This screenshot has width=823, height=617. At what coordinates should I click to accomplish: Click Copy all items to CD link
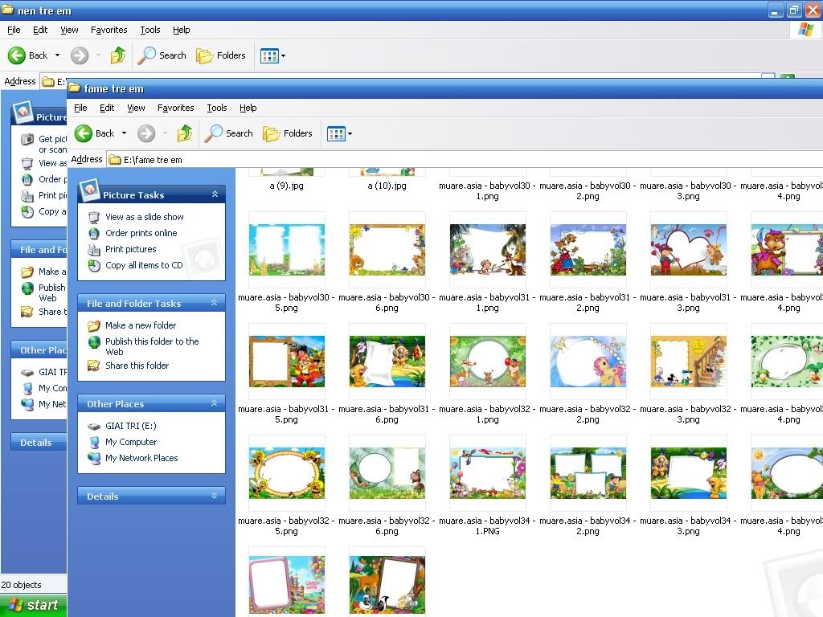pyautogui.click(x=144, y=265)
